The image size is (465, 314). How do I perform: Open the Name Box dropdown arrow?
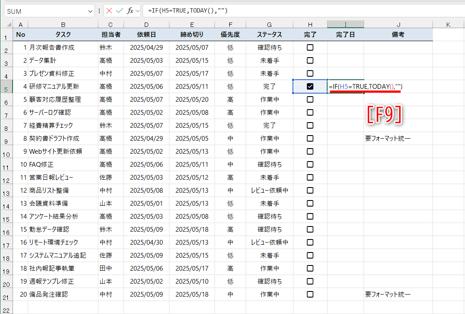click(x=90, y=11)
